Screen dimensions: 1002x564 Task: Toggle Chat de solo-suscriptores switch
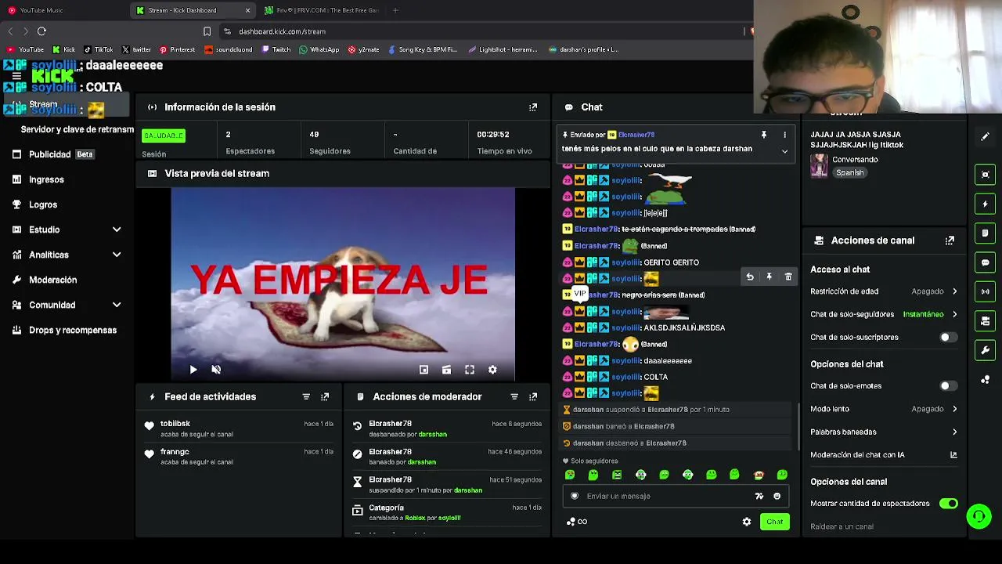tap(948, 338)
